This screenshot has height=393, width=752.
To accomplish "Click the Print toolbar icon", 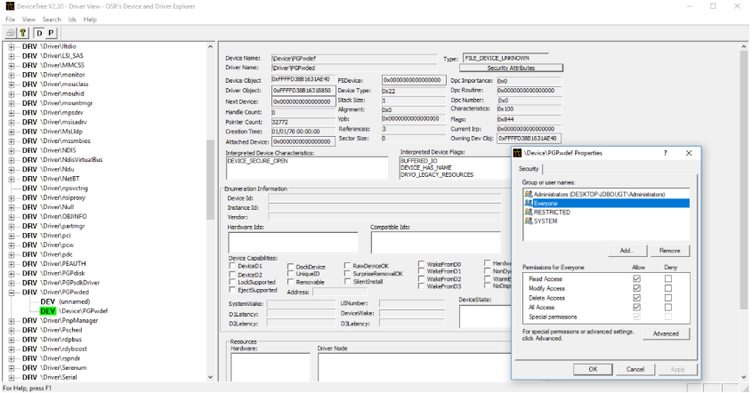I will (11, 32).
